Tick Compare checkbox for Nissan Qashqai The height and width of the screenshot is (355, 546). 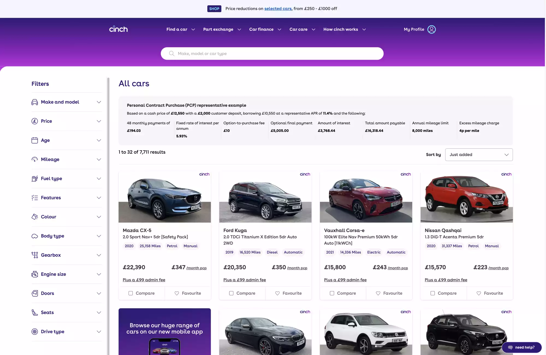pyautogui.click(x=433, y=293)
